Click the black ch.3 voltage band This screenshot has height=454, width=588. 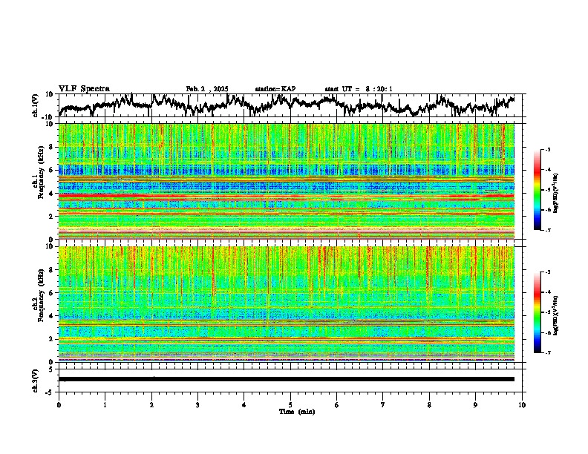click(287, 379)
